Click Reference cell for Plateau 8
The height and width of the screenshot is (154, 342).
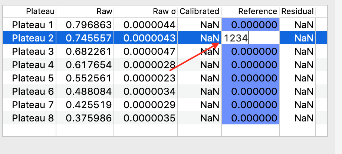(x=250, y=118)
